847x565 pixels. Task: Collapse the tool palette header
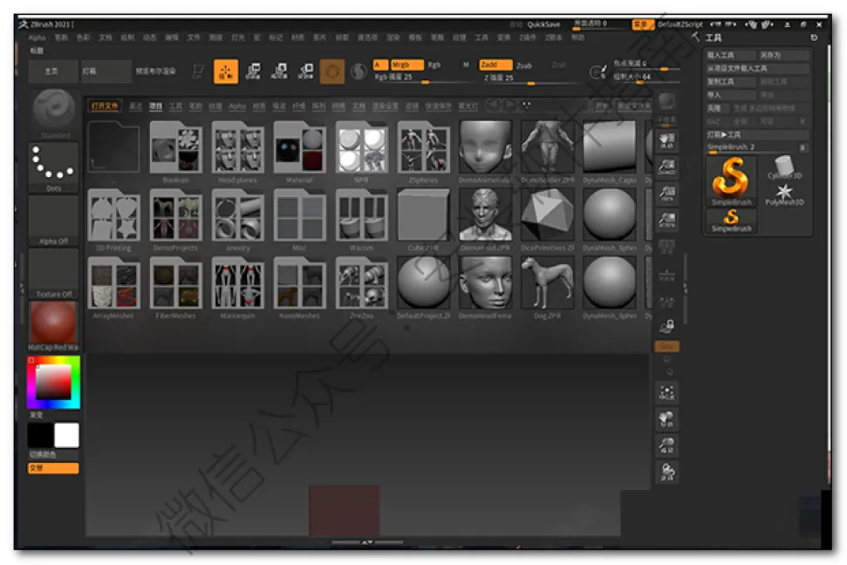pyautogui.click(x=713, y=37)
